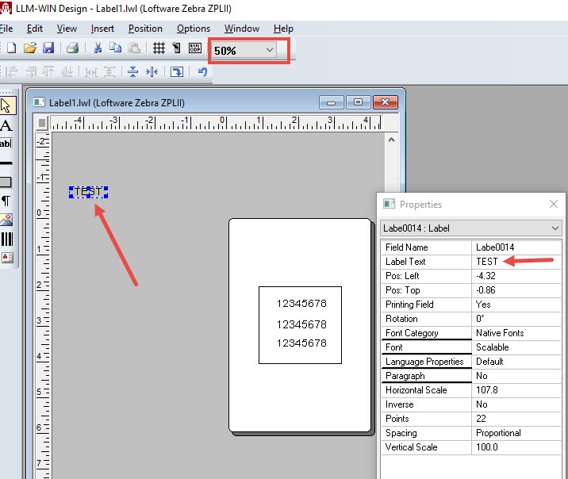Click the rotate field icon
The height and width of the screenshot is (479, 568).
pos(177,71)
